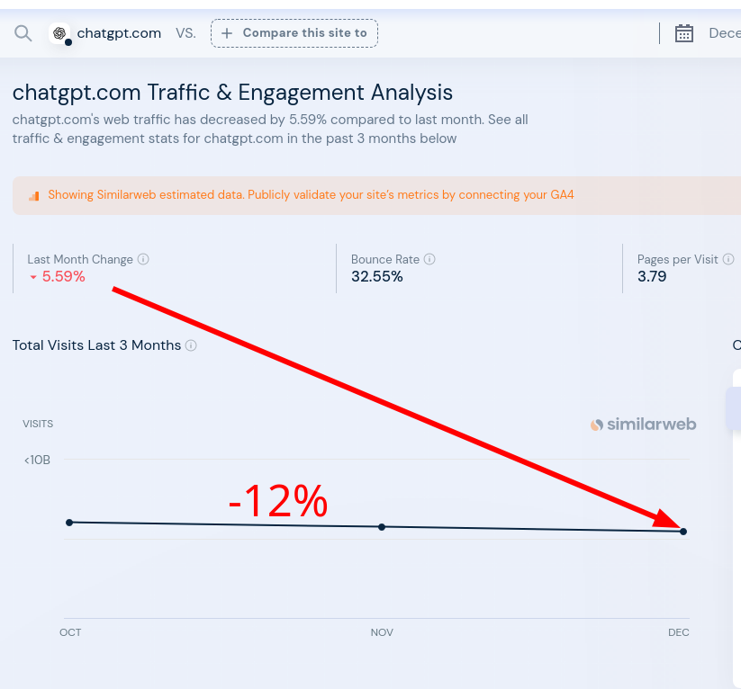This screenshot has height=689, width=741.
Task: Click the info icon next to Total Visits Last 3 Months
Action: click(190, 345)
